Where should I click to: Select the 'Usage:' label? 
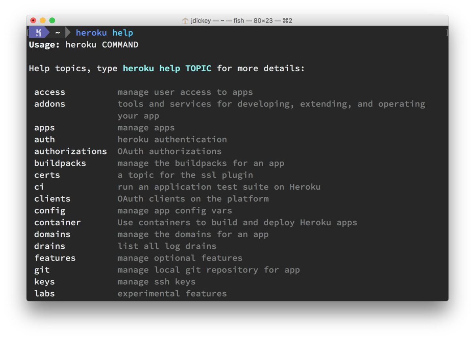44,45
